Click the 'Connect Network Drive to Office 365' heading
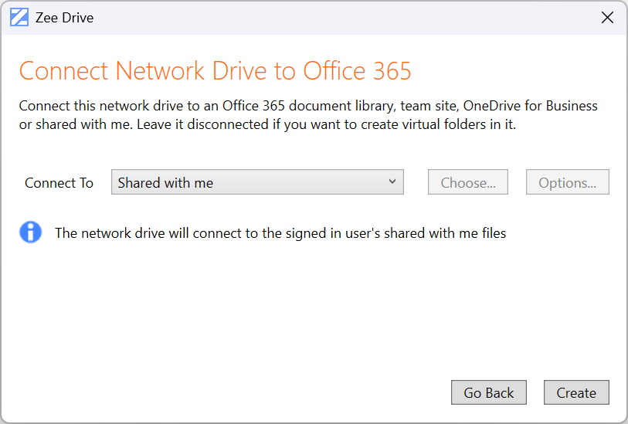This screenshot has width=628, height=424. pos(215,71)
